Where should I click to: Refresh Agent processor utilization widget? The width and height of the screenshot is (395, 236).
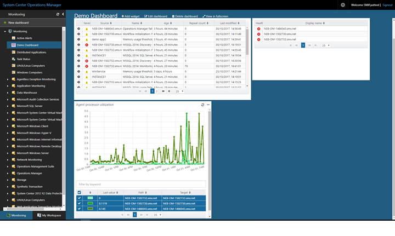click(202, 105)
